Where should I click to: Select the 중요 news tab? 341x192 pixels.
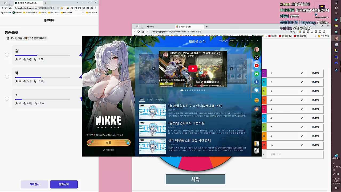[x=142, y=100]
